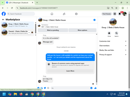The width and height of the screenshot is (130, 97).
Task: Click the Find friends button
Action: pyautogui.click(x=107, y=14)
